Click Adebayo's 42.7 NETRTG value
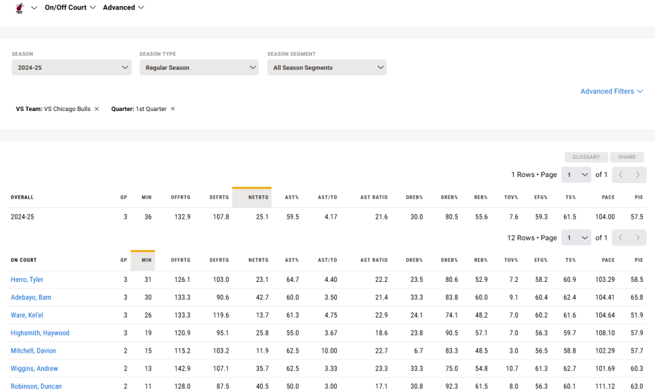Viewport: 655px width, 391px height. click(263, 298)
